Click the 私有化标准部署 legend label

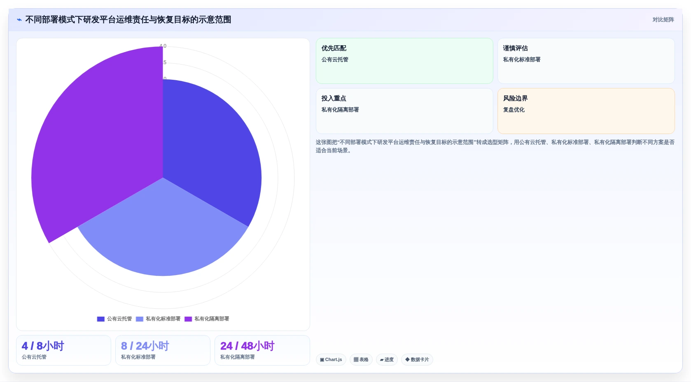[x=163, y=319]
